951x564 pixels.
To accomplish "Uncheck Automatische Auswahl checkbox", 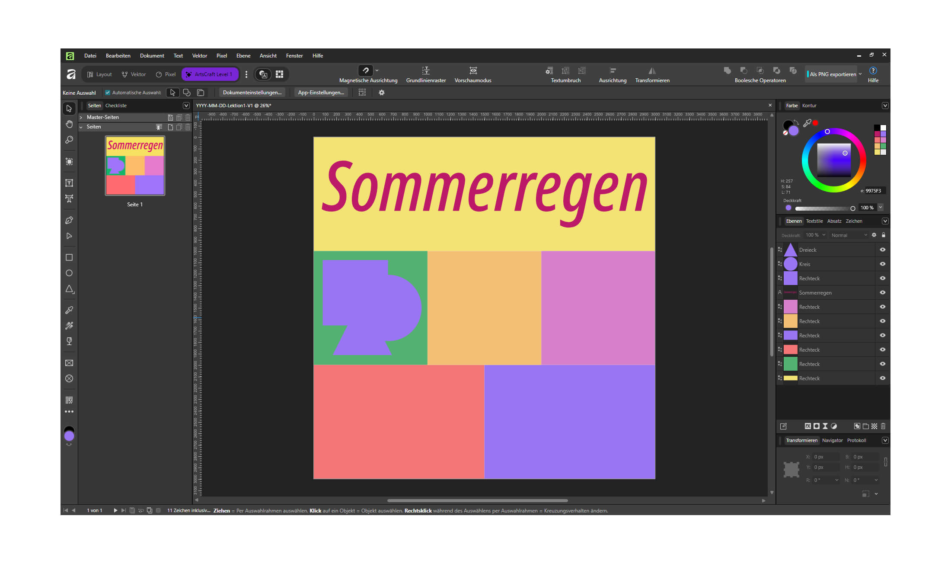I will pos(108,93).
